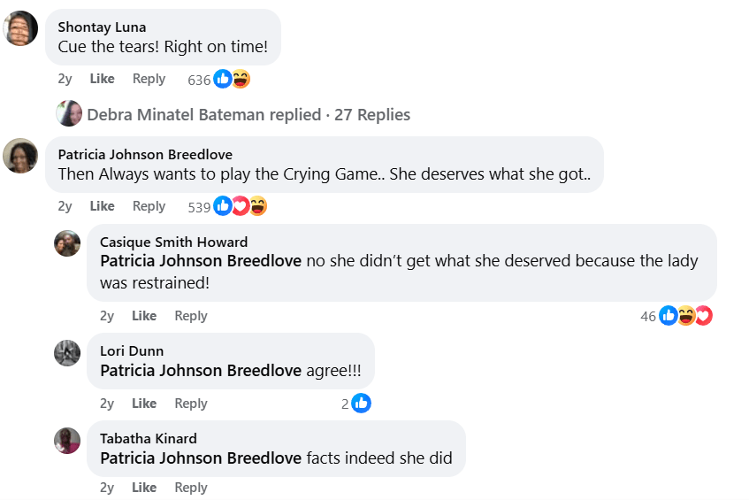Click the 2y timestamp on Patricia's comment

click(x=65, y=206)
